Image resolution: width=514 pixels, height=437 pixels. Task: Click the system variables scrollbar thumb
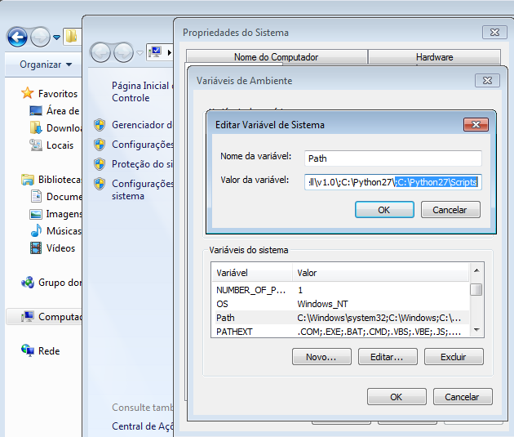(x=476, y=289)
